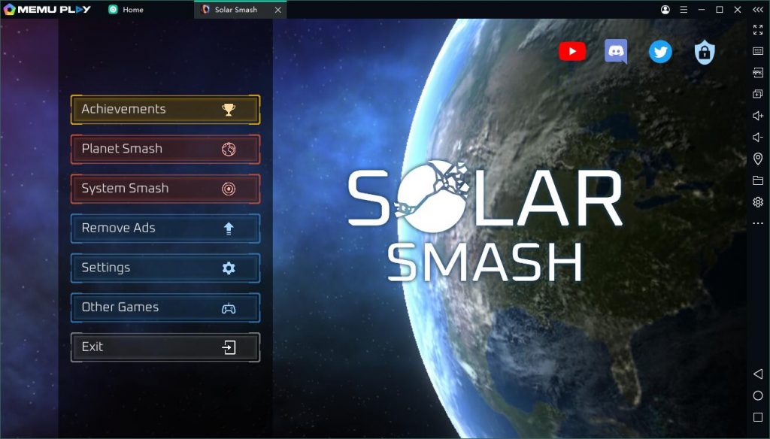
Task: Click the Twitter bird icon
Action: (660, 52)
